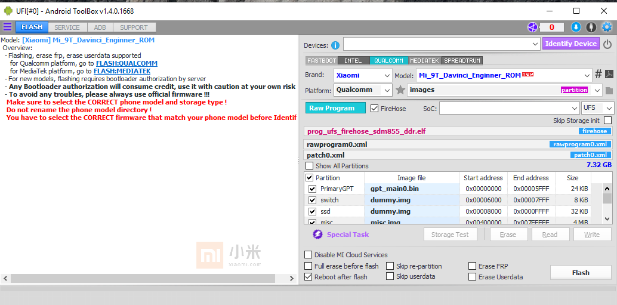Toggle Reboot after flash checkbox

(308, 277)
